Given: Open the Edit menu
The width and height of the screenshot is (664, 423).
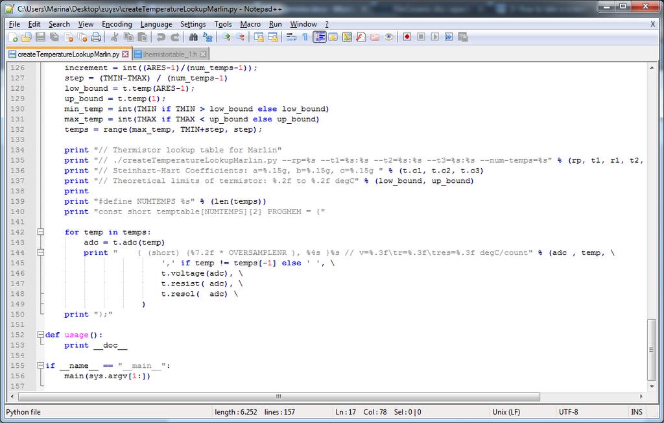Looking at the screenshot, I should [x=34, y=24].
